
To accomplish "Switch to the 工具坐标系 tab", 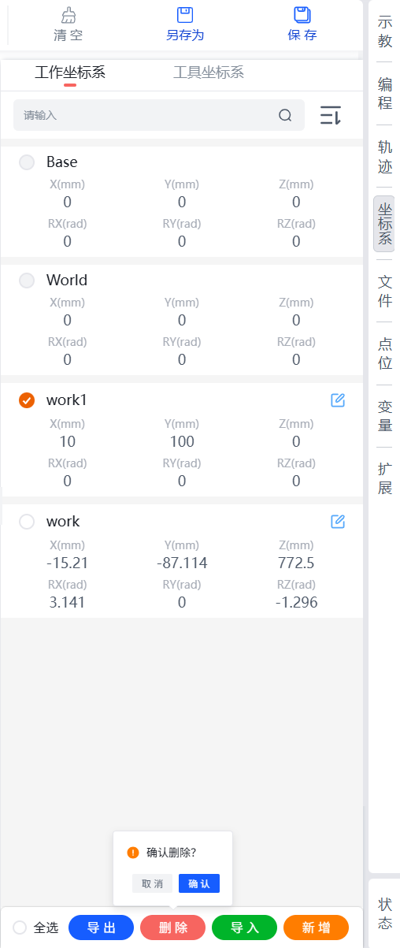I will click(x=209, y=73).
